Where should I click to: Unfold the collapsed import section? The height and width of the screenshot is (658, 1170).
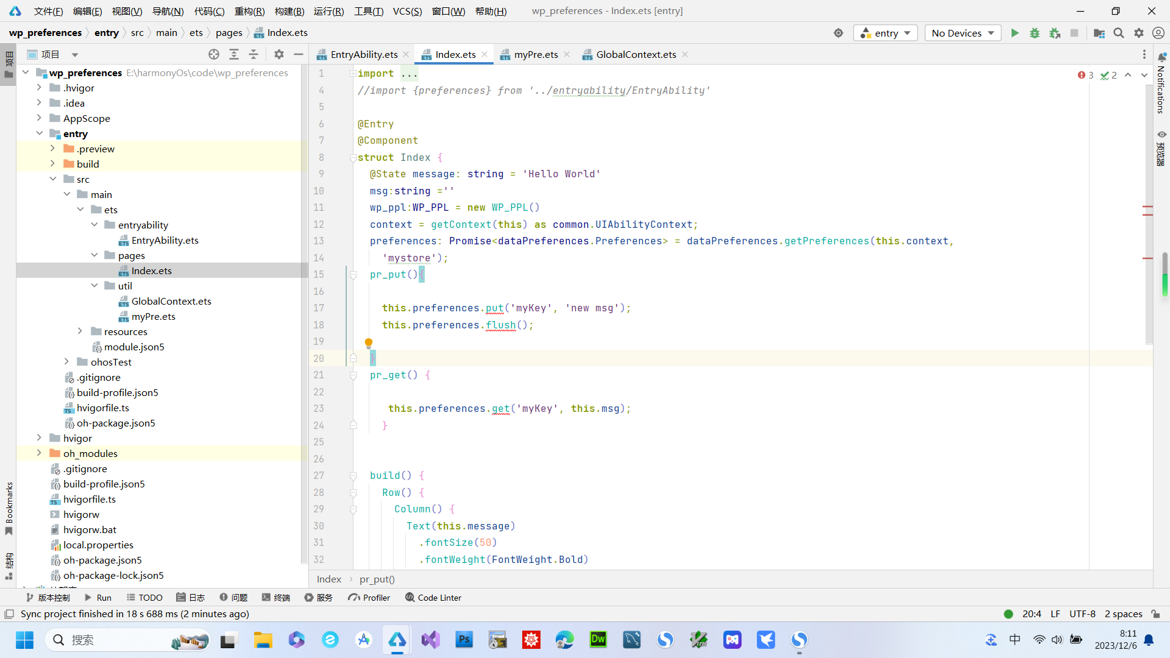[353, 73]
